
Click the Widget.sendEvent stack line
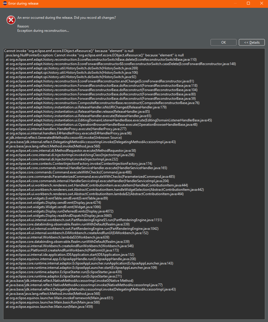53,207
